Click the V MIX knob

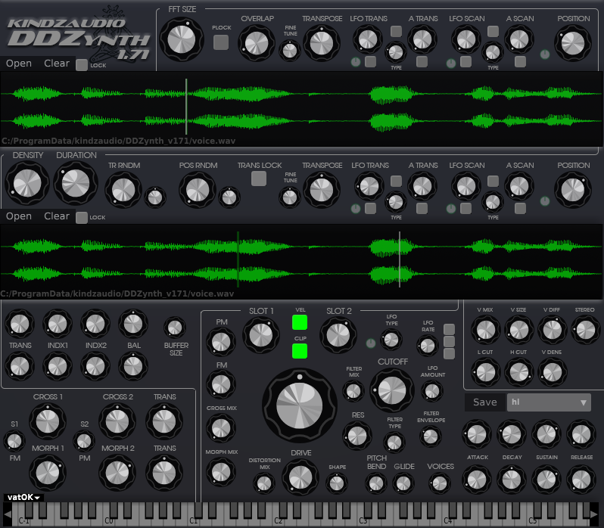point(486,331)
